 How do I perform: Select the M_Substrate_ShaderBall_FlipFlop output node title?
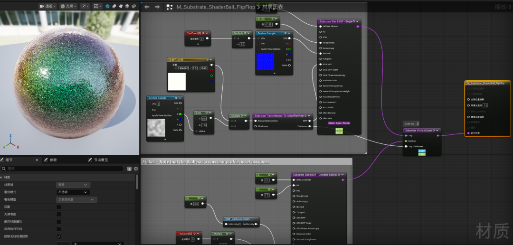click(485, 84)
